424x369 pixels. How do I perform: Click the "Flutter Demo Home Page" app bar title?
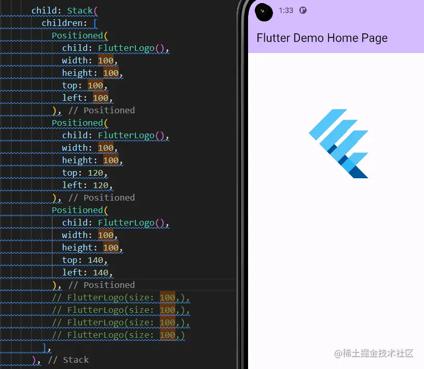point(322,38)
